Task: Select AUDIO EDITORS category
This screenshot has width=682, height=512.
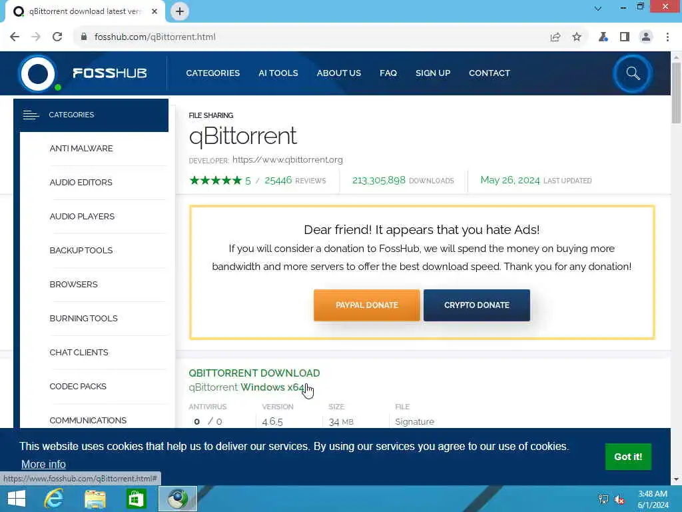Action: click(x=81, y=183)
